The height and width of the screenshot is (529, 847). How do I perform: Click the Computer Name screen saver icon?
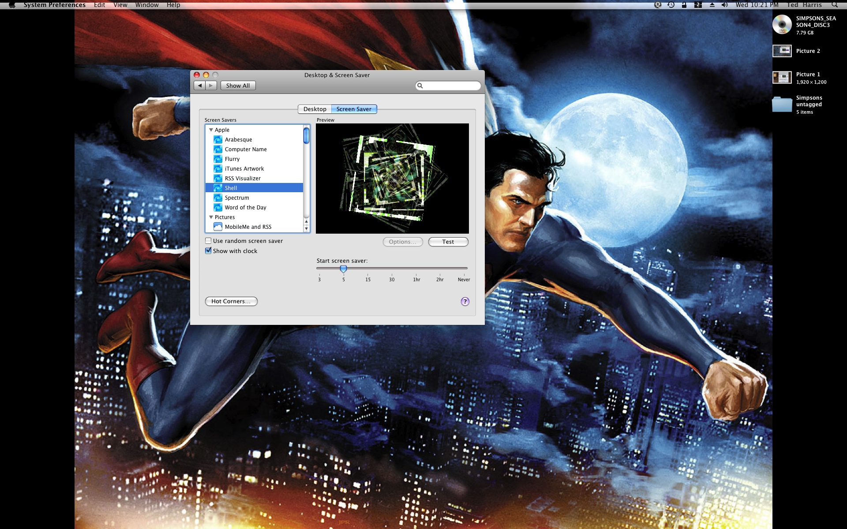click(x=218, y=149)
